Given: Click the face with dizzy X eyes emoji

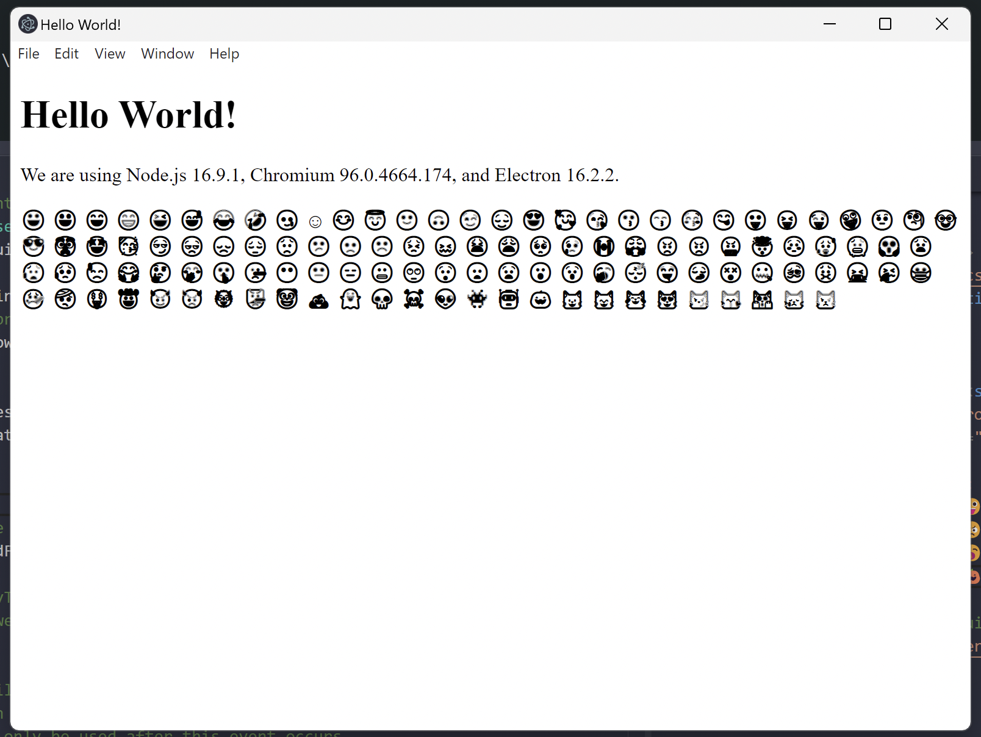Looking at the screenshot, I should tap(731, 273).
